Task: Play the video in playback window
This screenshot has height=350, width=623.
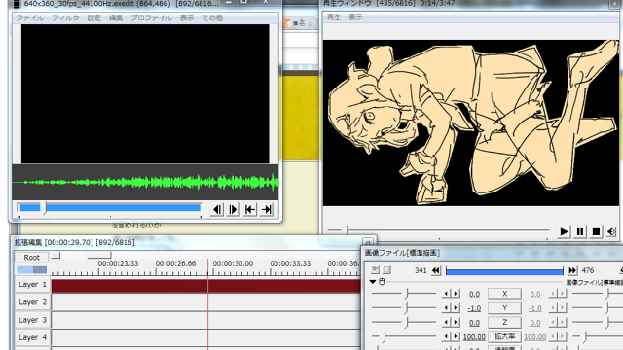Action: click(564, 231)
